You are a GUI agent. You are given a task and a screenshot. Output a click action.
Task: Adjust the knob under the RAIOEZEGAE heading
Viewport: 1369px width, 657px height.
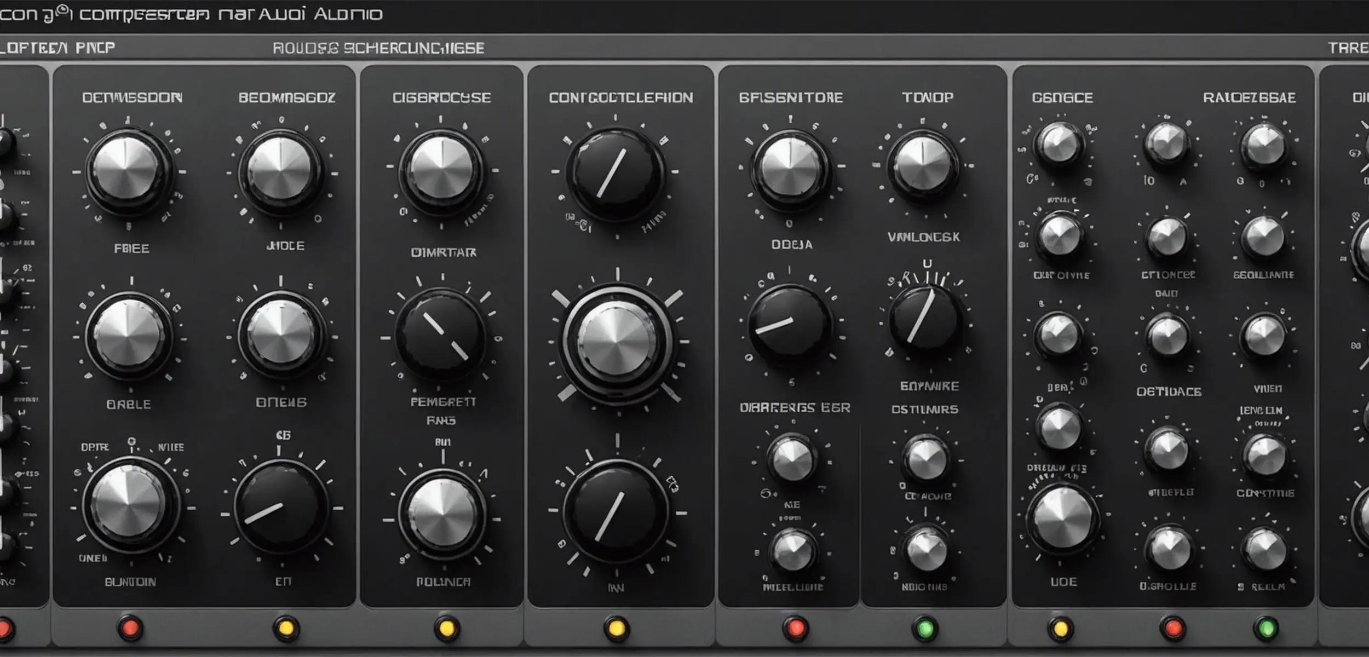click(x=1263, y=146)
